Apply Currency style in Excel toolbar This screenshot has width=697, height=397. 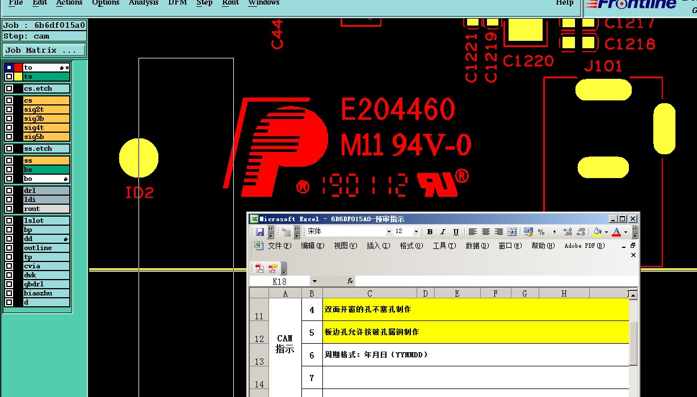click(528, 232)
